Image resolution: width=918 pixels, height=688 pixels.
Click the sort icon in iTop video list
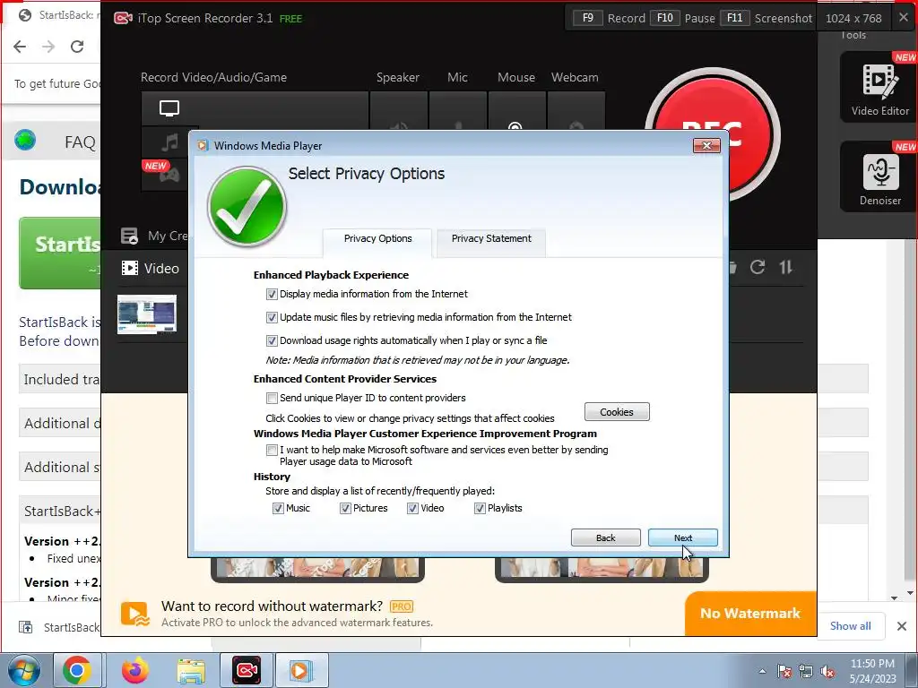click(785, 267)
